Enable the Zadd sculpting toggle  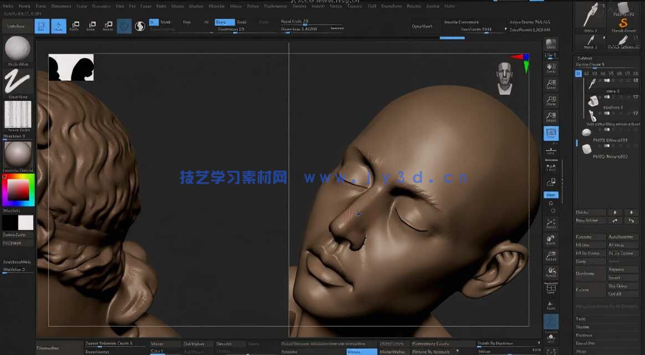(224, 22)
